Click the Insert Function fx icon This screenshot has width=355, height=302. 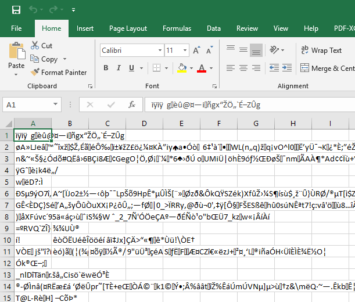tap(132, 105)
